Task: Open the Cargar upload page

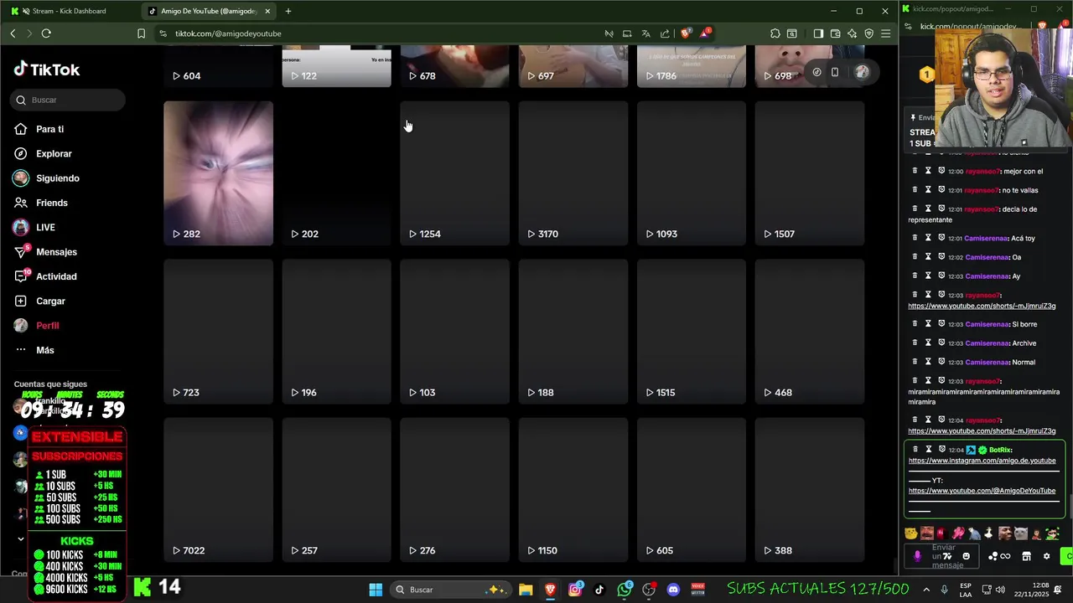Action: point(50,301)
